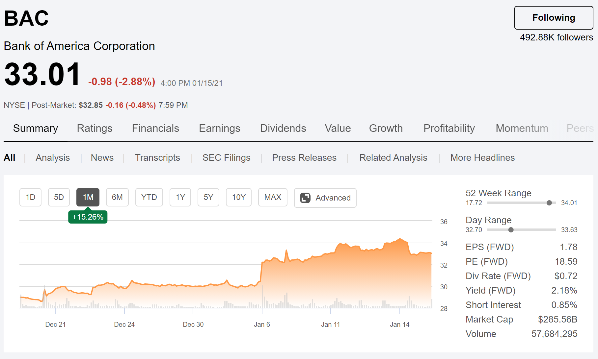The height and width of the screenshot is (359, 598).
Task: Click the -0.98 (-2.88%) change value
Action: tap(122, 82)
